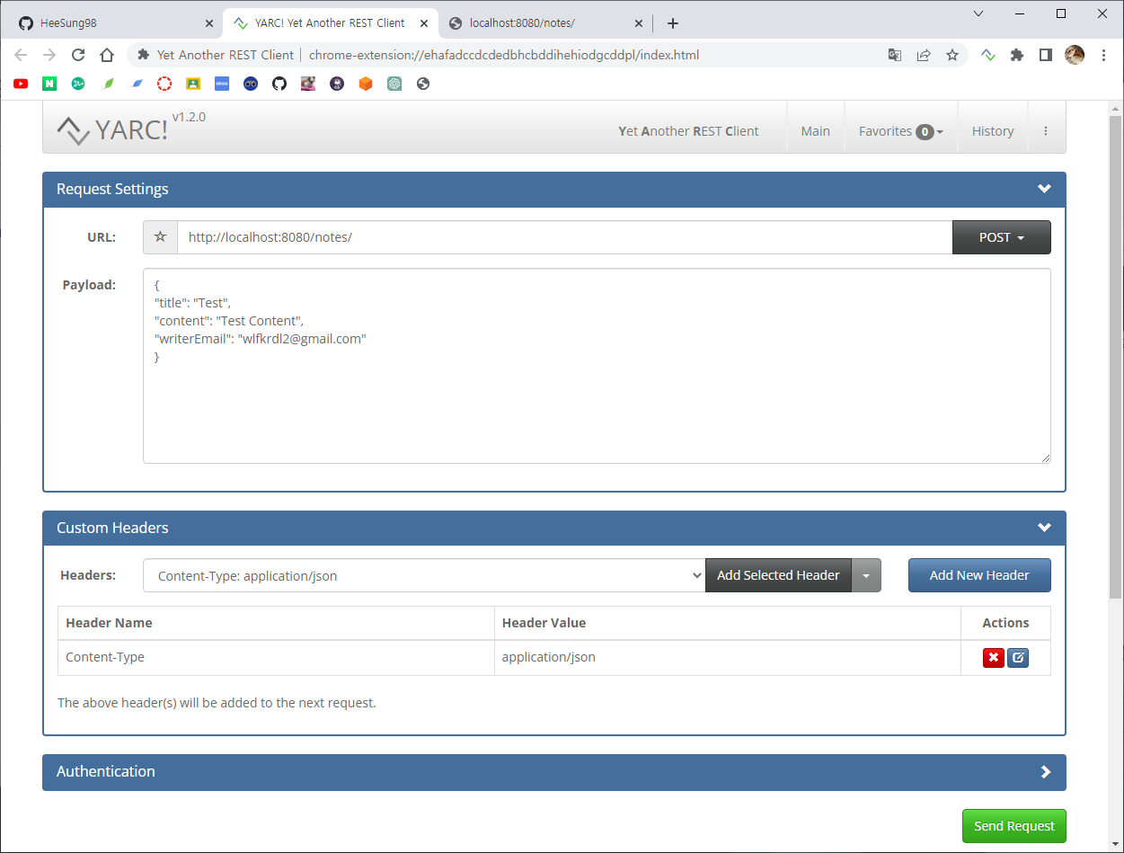Collapse the Custom Headers panel
Viewport: 1124px width, 853px height.
1044,528
